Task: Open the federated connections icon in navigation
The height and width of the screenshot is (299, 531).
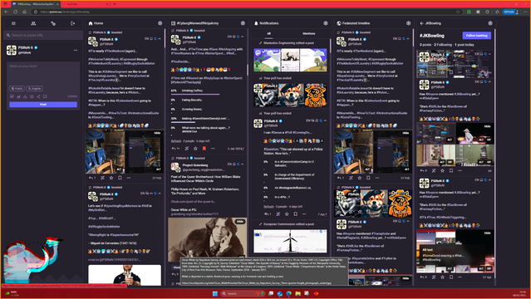Action: coord(53,23)
